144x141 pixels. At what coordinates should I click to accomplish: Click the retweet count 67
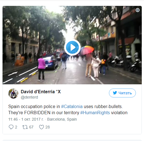tap(31, 127)
